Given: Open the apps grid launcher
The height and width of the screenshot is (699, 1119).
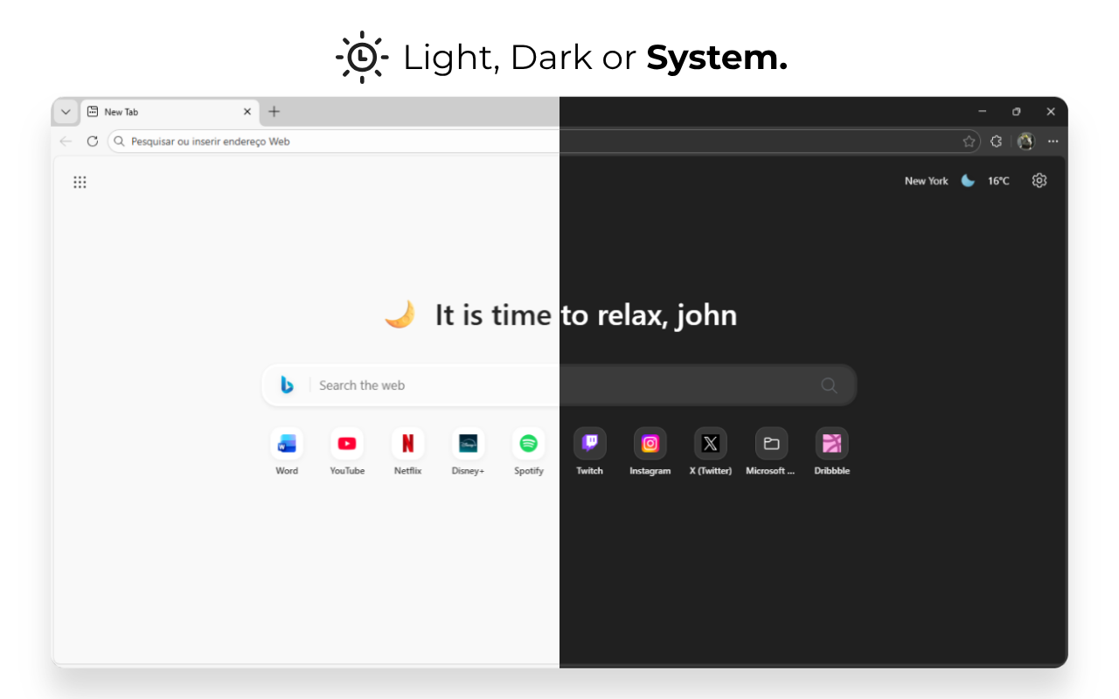Looking at the screenshot, I should coord(80,182).
